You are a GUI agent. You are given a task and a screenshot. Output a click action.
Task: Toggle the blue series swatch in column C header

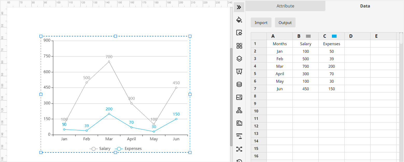(x=334, y=36)
